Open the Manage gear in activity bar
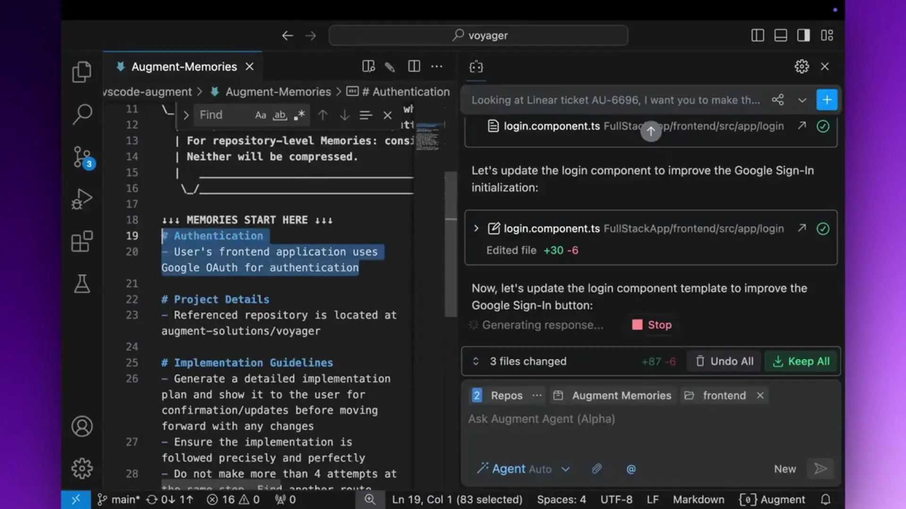This screenshot has height=509, width=906. pyautogui.click(x=82, y=468)
